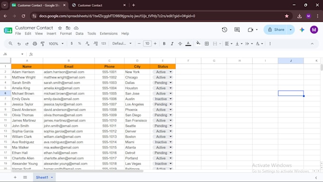The image size is (323, 182).
Task: Open the zoom level dropdown
Action: 56,44
